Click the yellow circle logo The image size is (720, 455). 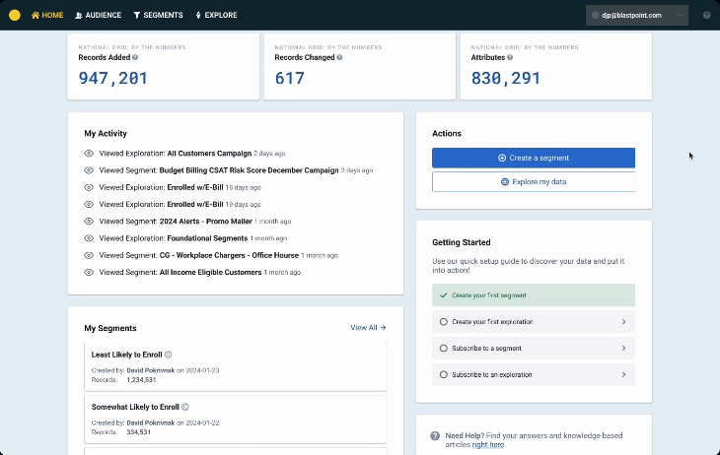coord(15,15)
